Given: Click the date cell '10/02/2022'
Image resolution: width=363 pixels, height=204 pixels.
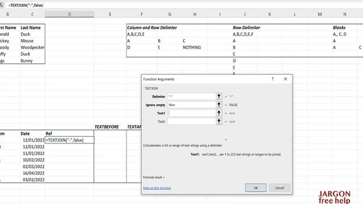Looking at the screenshot, I should pos(32,160).
